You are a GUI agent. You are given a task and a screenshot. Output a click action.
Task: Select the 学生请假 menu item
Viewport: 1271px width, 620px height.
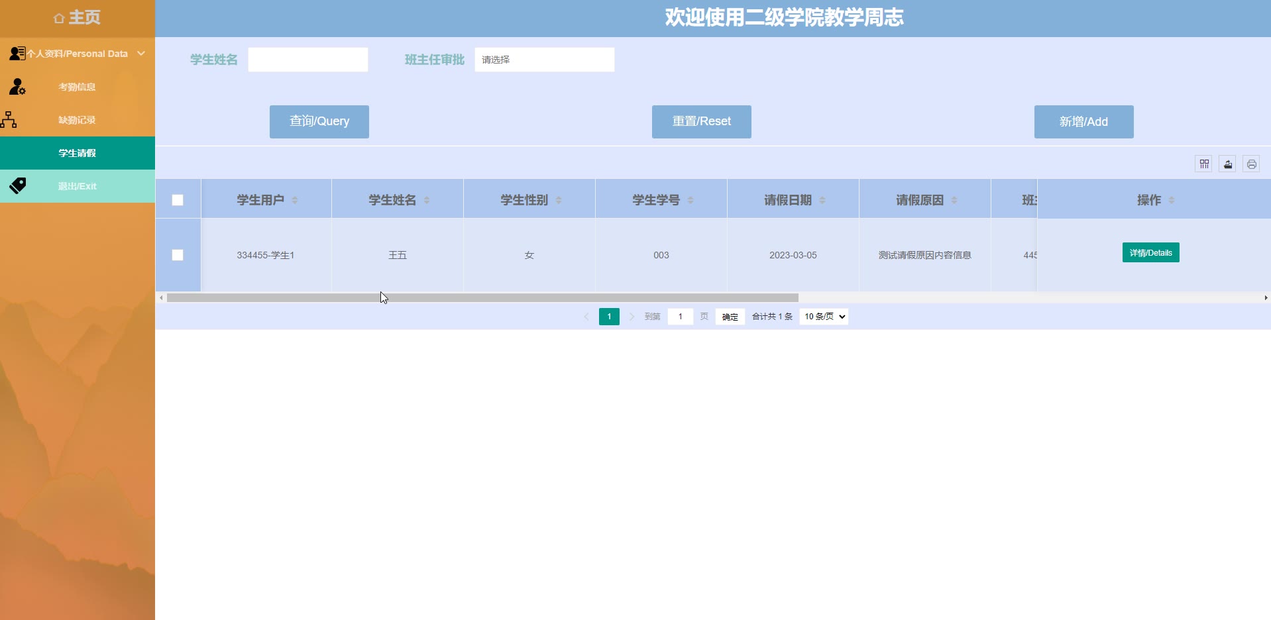[78, 153]
